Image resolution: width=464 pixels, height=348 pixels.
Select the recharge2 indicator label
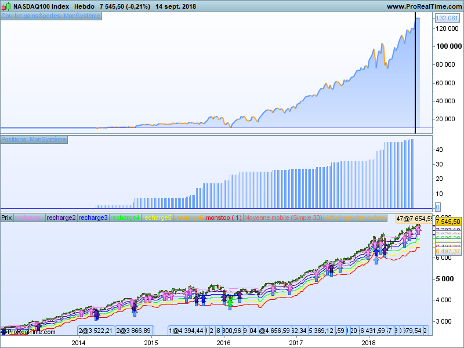[x=61, y=218]
